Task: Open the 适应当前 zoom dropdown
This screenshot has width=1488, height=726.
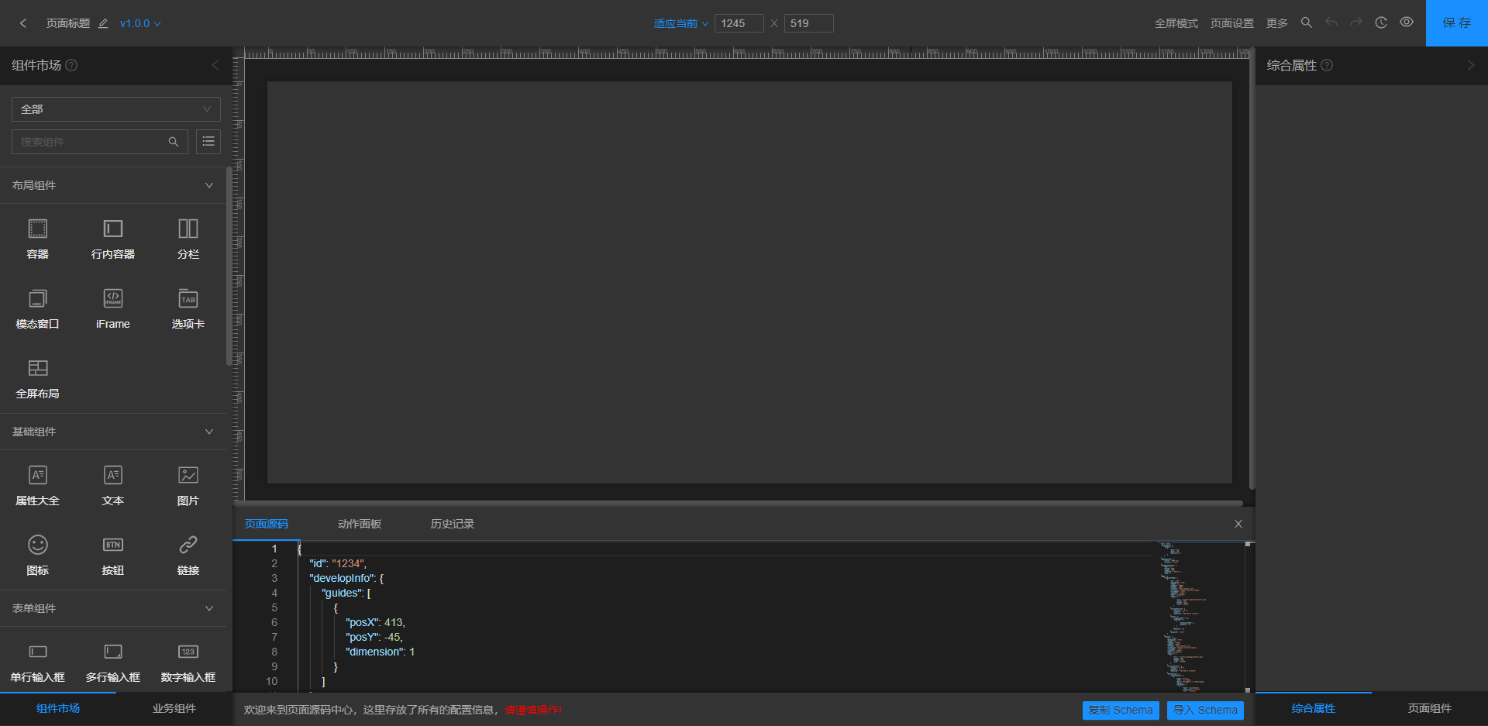Action: click(x=680, y=23)
